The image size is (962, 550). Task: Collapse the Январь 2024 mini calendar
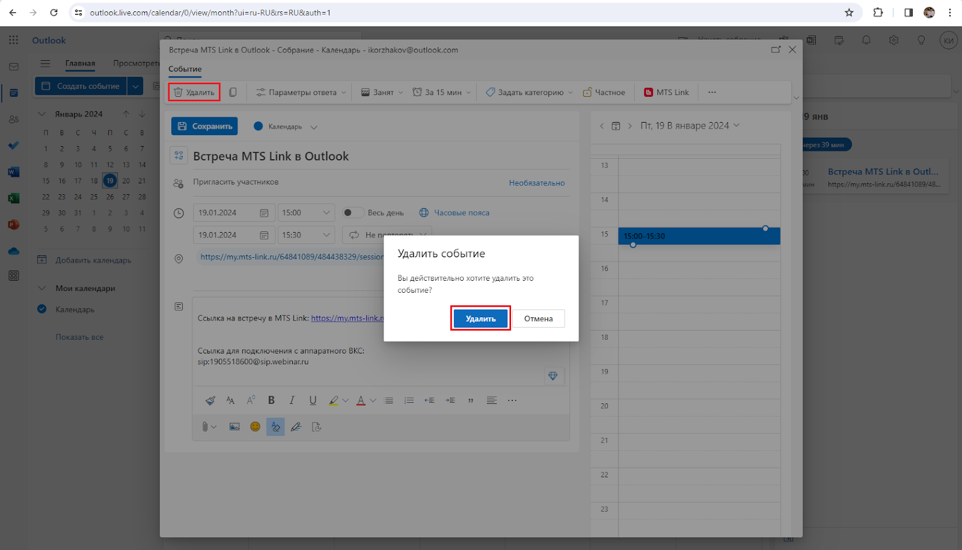click(42, 114)
